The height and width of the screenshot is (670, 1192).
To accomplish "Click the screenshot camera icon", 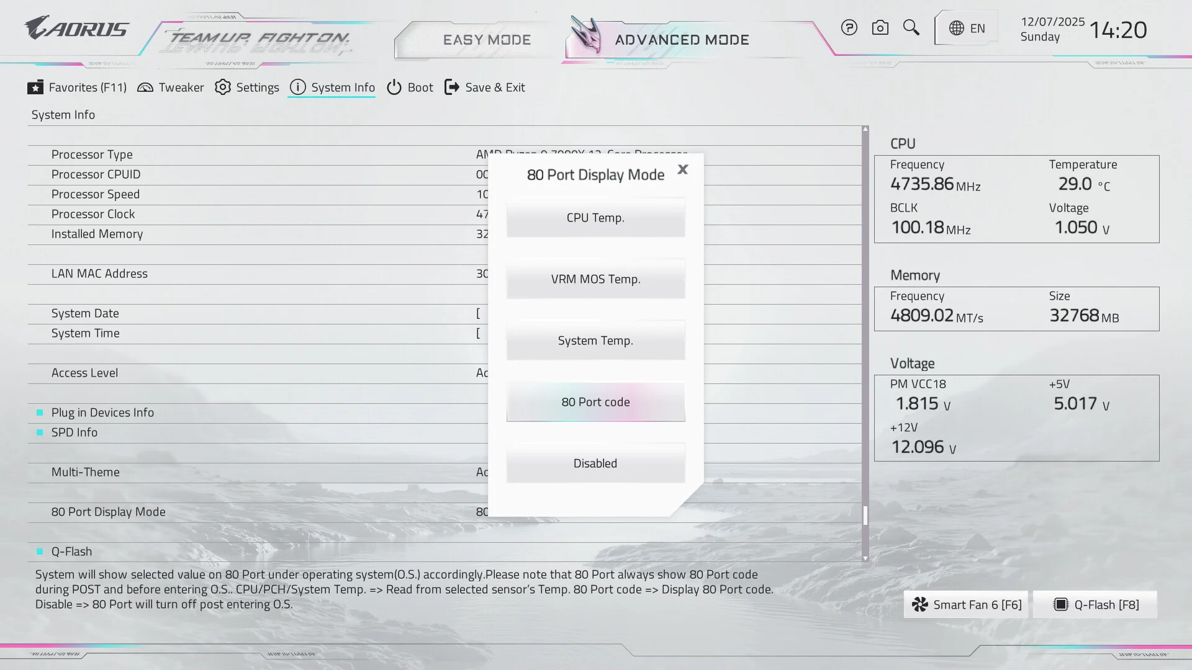I will 880,28.
